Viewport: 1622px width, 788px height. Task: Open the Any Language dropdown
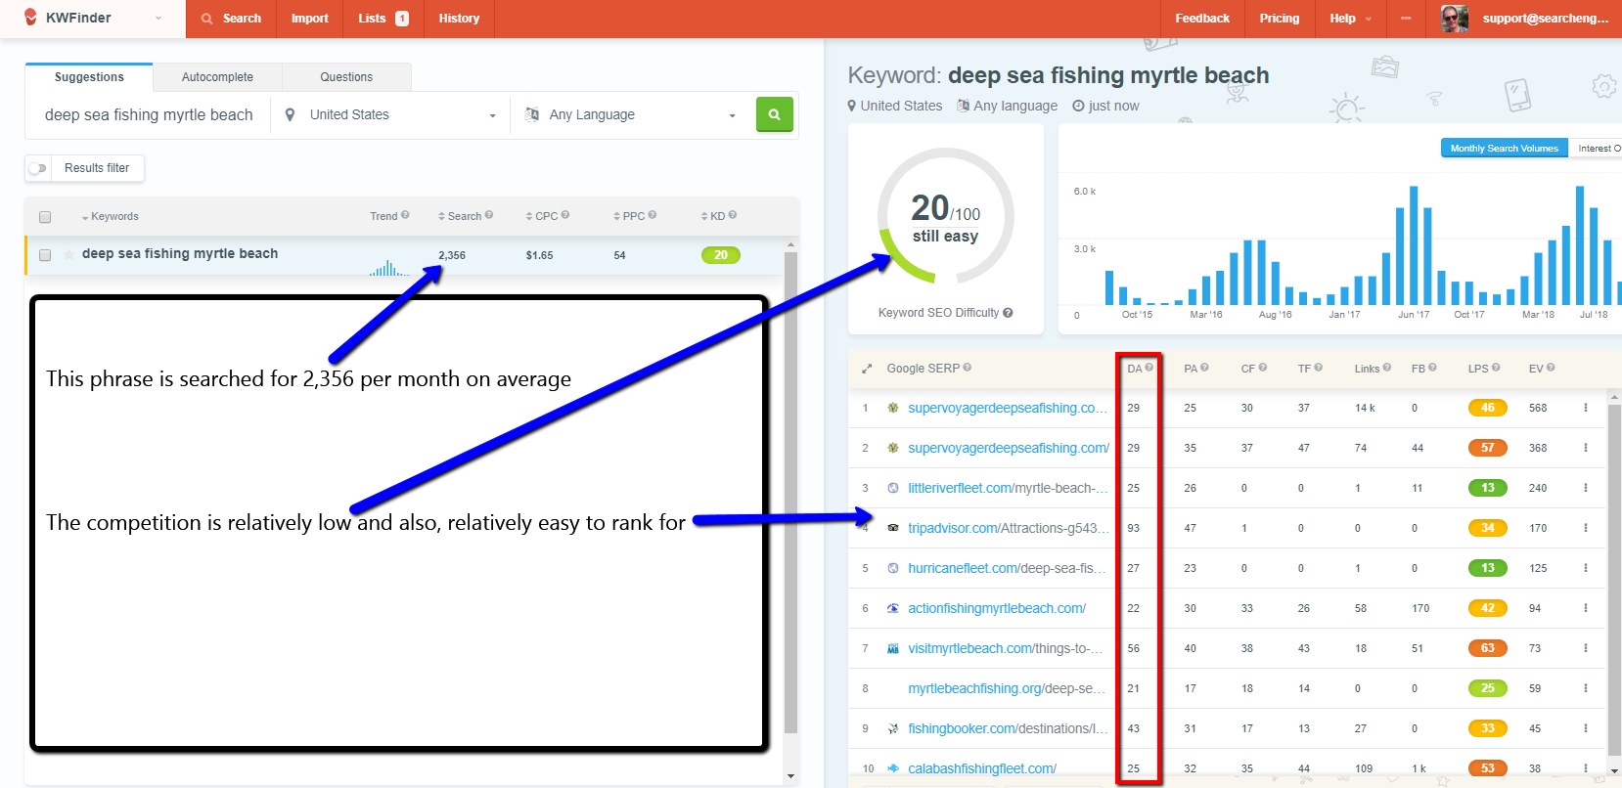[630, 114]
